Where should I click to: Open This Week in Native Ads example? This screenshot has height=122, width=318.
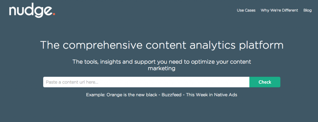tap(211, 95)
